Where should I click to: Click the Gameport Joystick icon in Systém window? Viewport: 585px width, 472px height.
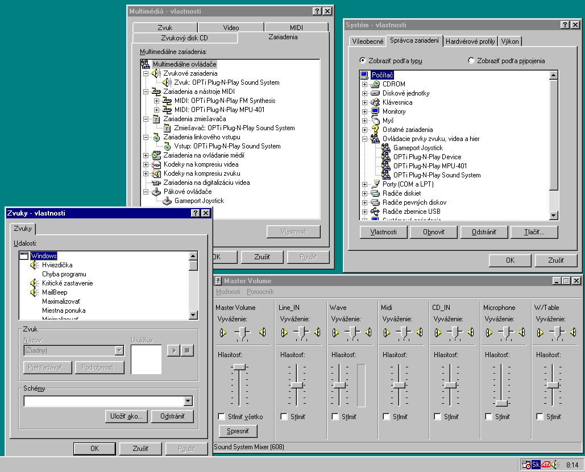[385, 148]
